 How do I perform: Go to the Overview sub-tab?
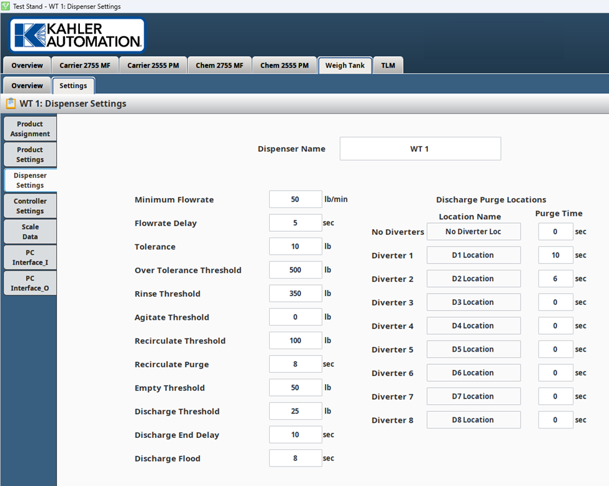[x=27, y=86]
